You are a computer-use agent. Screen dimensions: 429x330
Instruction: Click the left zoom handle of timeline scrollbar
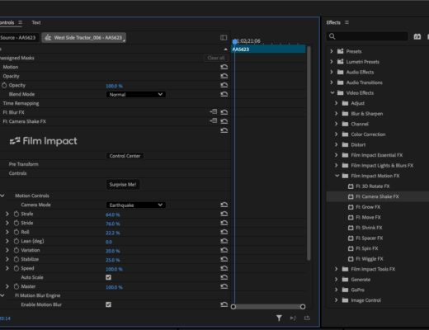point(233,307)
